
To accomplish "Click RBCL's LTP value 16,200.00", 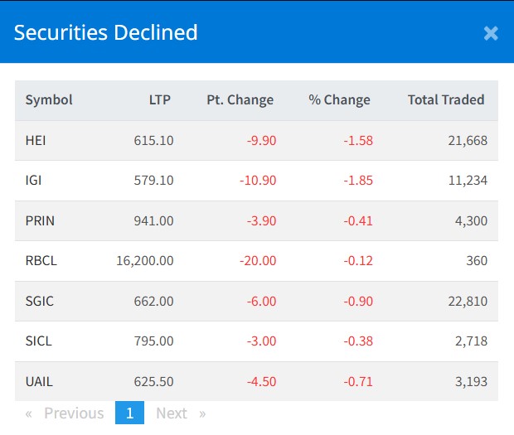I will point(145,260).
